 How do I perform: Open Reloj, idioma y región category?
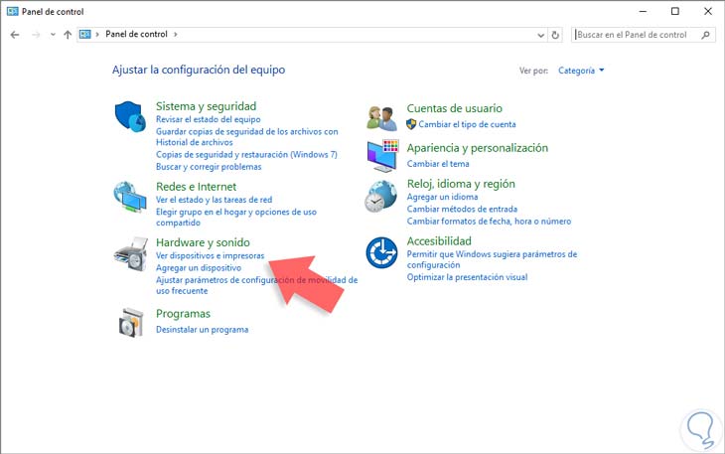point(461,184)
